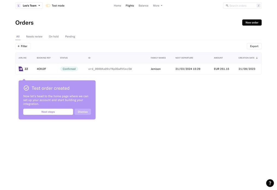277x190 pixels.
Task: Click the Creation Date sort arrow
Action: (x=257, y=58)
